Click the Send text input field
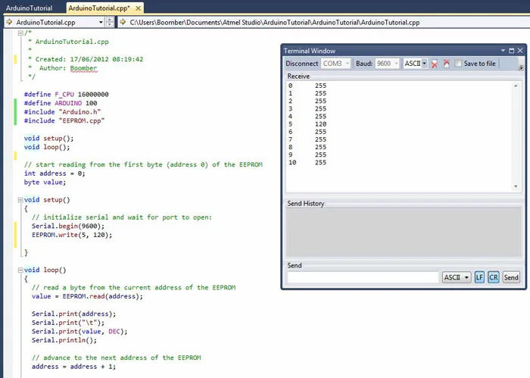The width and height of the screenshot is (530, 378). pos(363,277)
